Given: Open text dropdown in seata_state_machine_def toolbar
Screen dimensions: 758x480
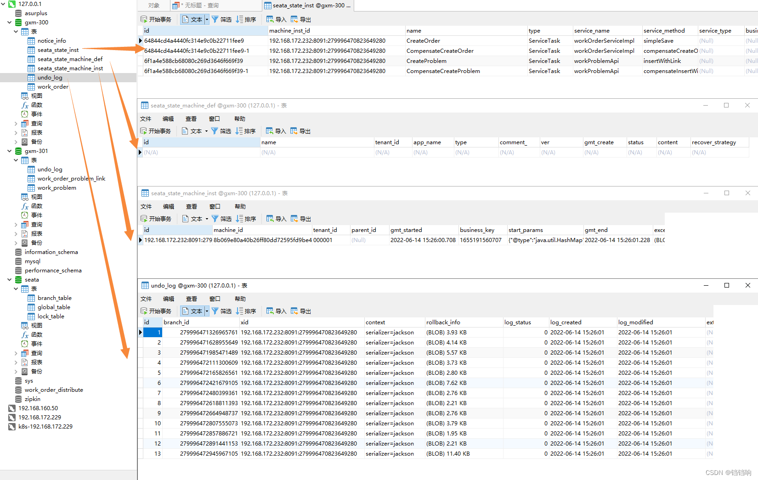Looking at the screenshot, I should (206, 131).
